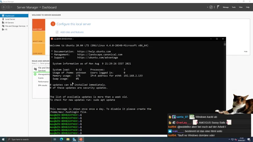
Task: Refresh the Server Manager dashboard
Action: [x=211, y=7]
